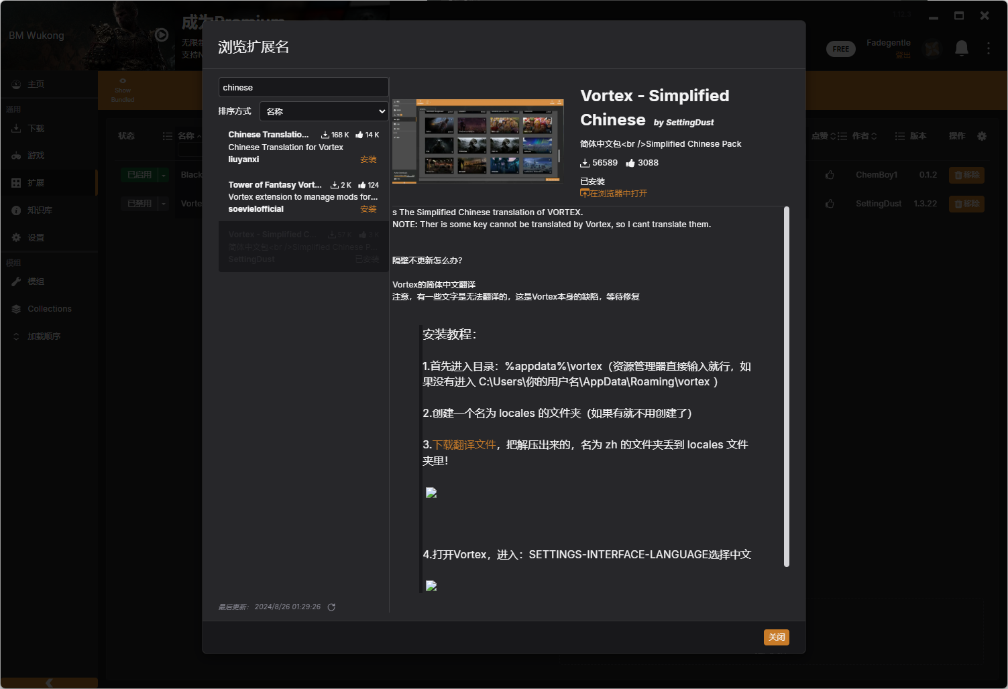The height and width of the screenshot is (689, 1008).
Task: Click the description panel vertical scrollbar
Action: click(786, 386)
